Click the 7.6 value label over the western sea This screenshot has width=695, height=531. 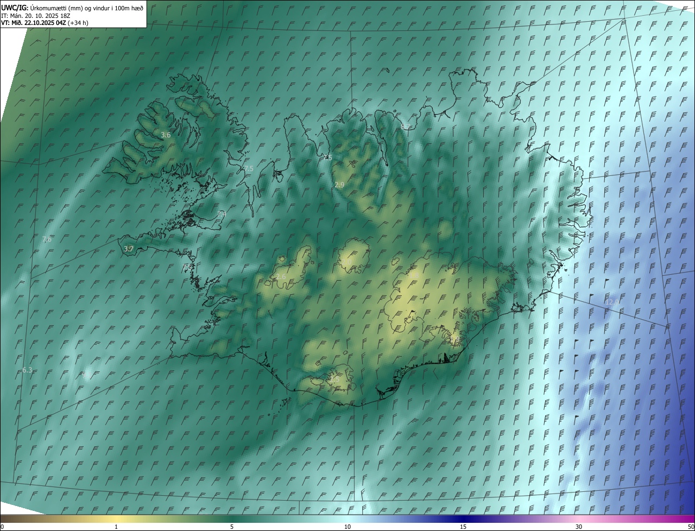[47, 239]
